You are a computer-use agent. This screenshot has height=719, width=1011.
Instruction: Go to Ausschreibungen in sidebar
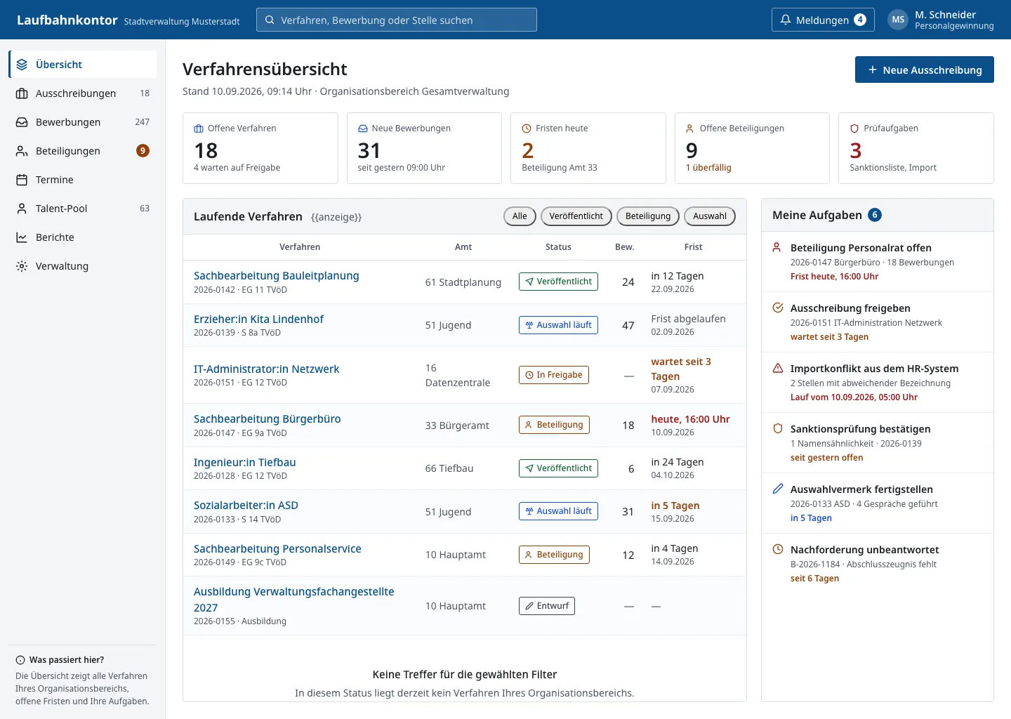(83, 93)
